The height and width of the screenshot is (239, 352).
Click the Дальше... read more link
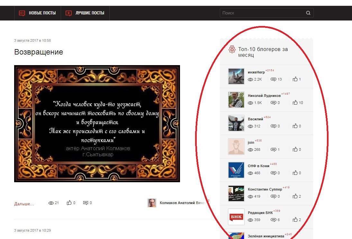24,204
